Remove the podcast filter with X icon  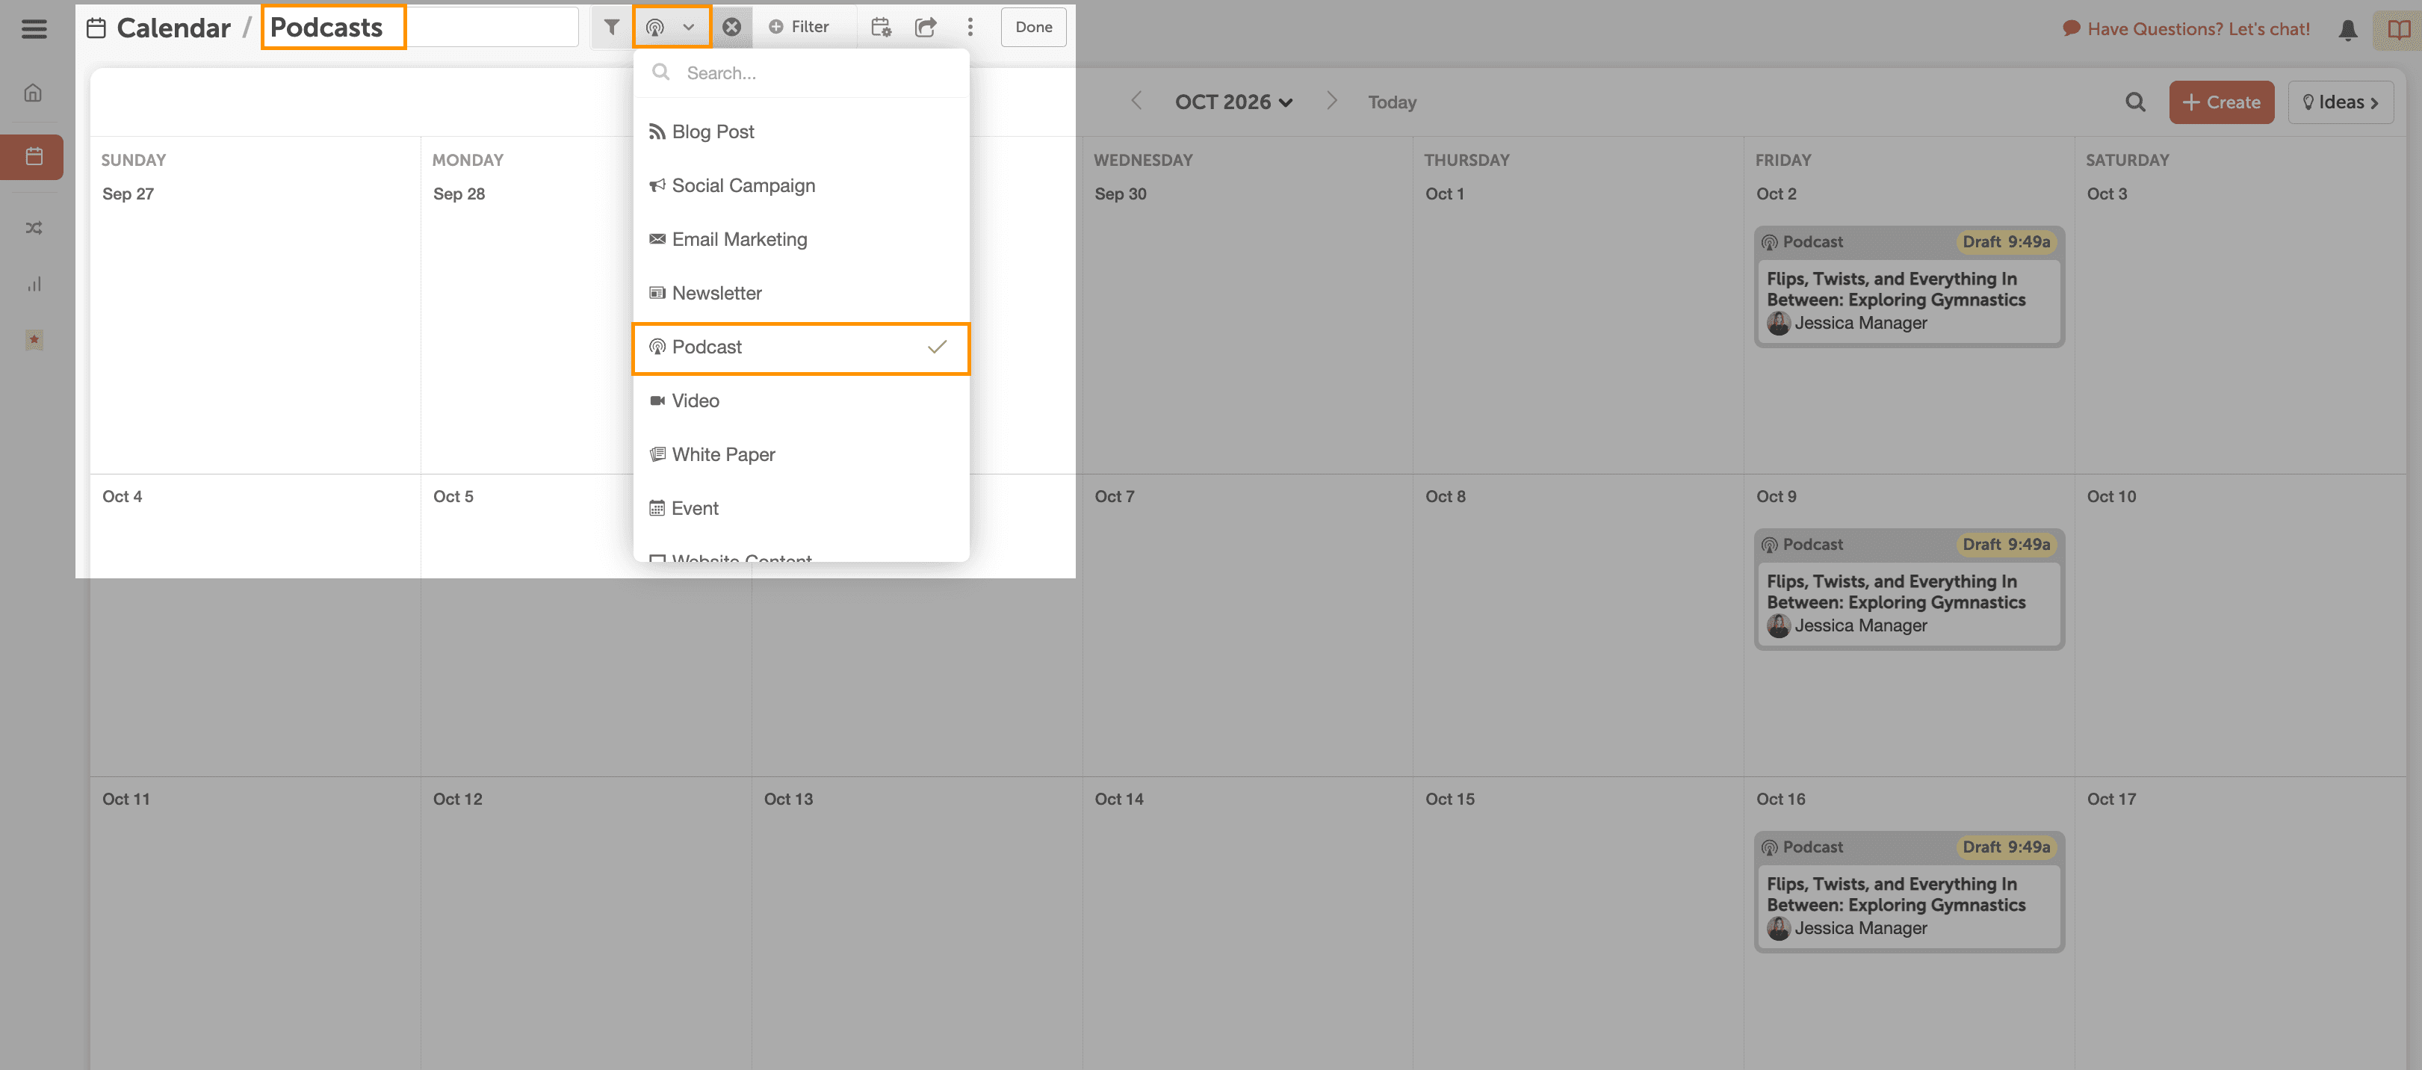coord(731,27)
